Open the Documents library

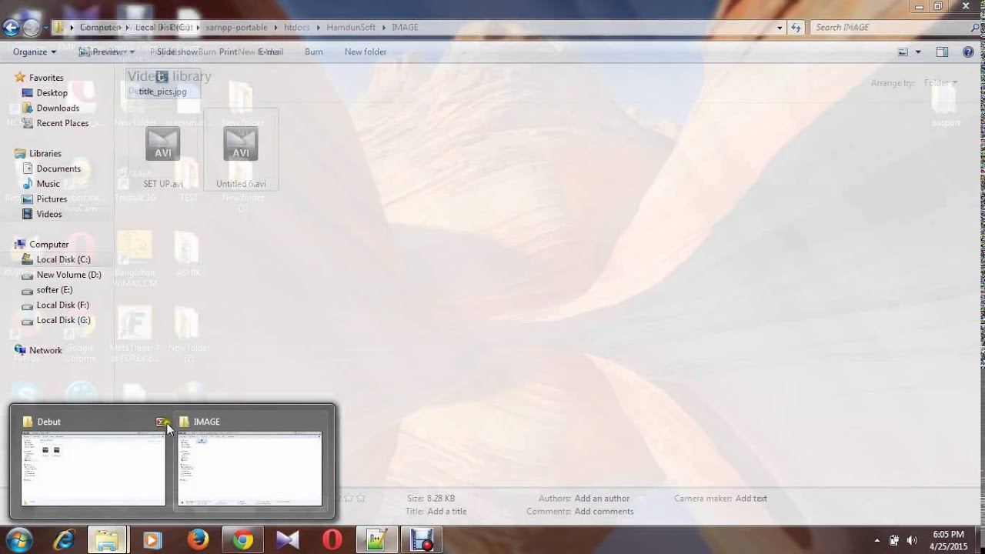coord(58,169)
